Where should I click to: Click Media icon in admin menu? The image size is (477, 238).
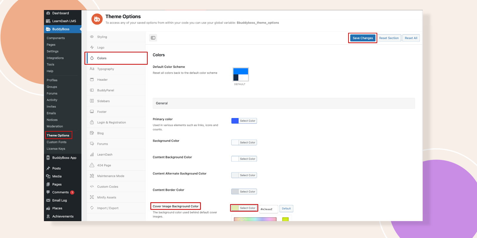coord(48,176)
